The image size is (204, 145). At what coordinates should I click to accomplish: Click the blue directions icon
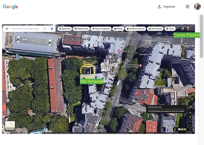pyautogui.click(x=52, y=29)
